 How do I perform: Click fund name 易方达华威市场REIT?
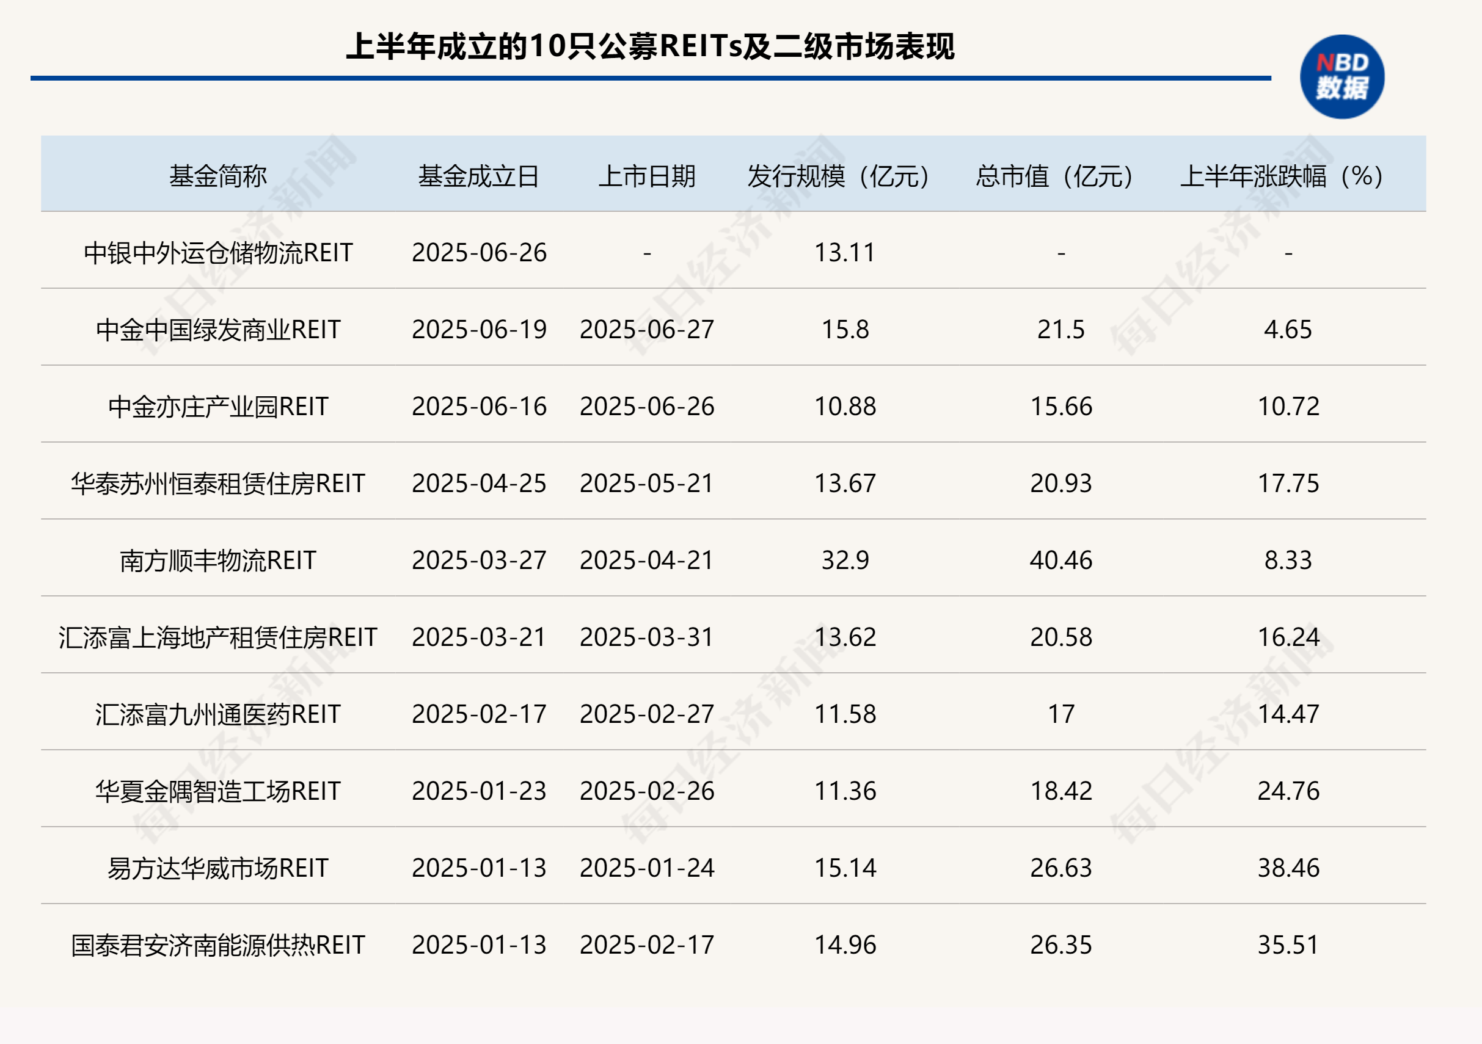tap(218, 867)
